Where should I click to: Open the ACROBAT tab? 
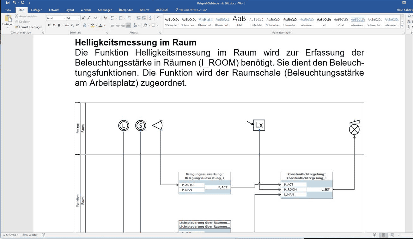[162, 10]
